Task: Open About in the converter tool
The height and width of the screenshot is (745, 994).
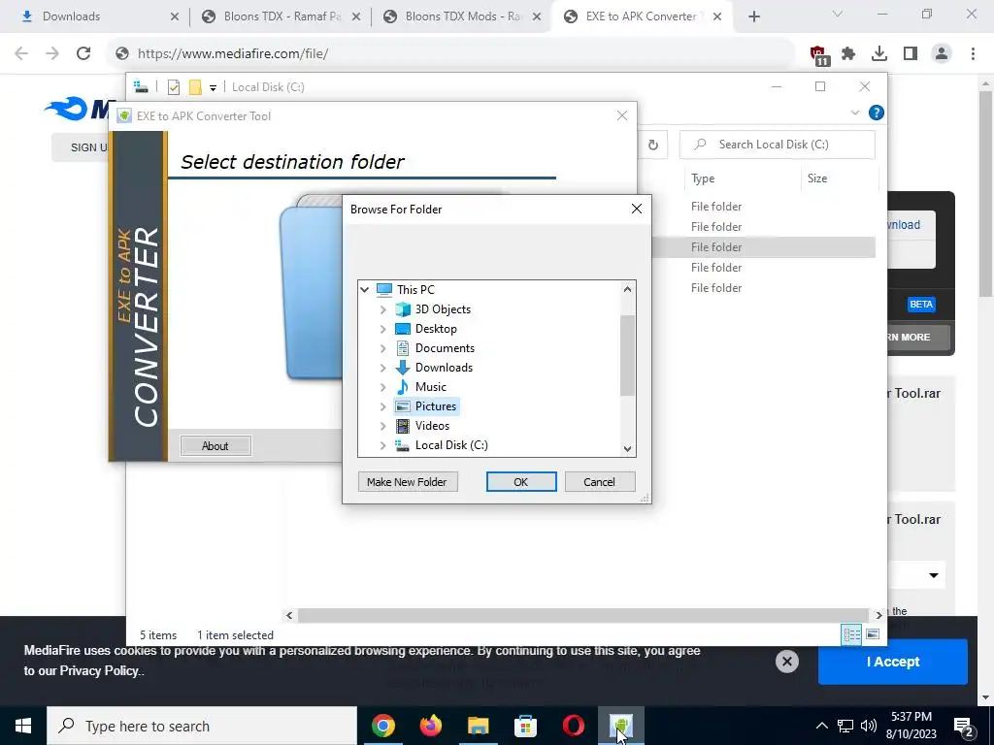Action: tap(215, 446)
